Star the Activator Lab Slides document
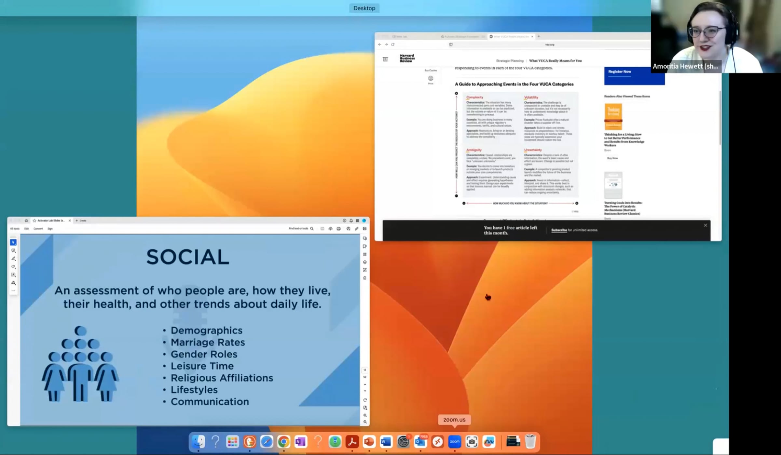 34,220
